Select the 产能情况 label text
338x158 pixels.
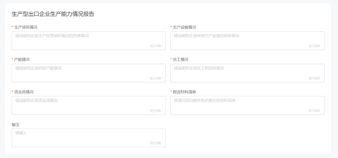click(x=22, y=60)
